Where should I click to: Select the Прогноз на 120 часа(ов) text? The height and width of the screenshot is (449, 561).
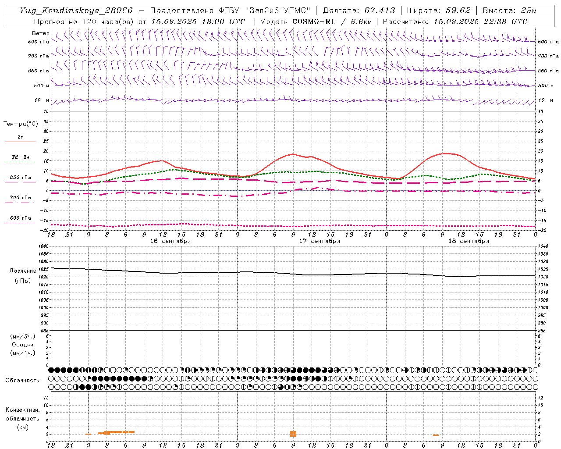tap(83, 21)
